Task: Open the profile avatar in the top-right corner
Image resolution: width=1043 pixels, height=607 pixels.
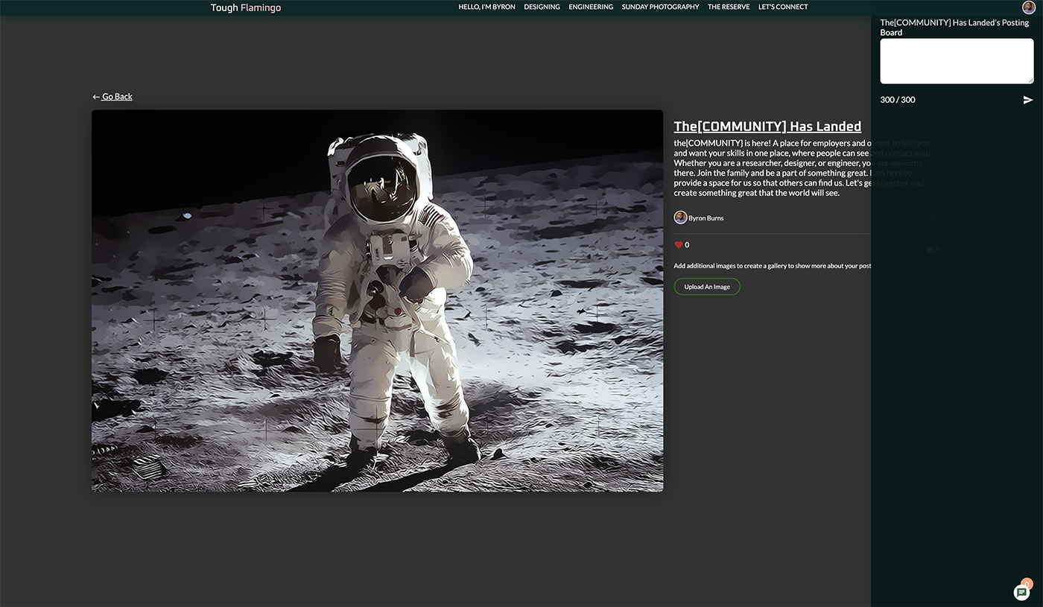Action: click(x=1029, y=7)
